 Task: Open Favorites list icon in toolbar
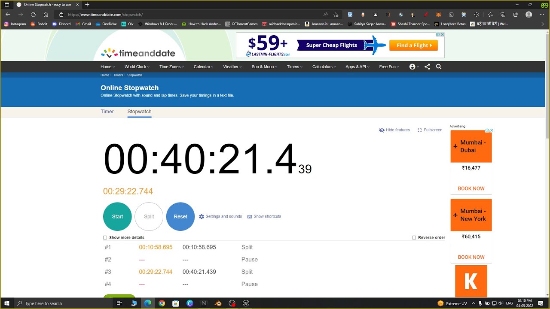(x=490, y=15)
